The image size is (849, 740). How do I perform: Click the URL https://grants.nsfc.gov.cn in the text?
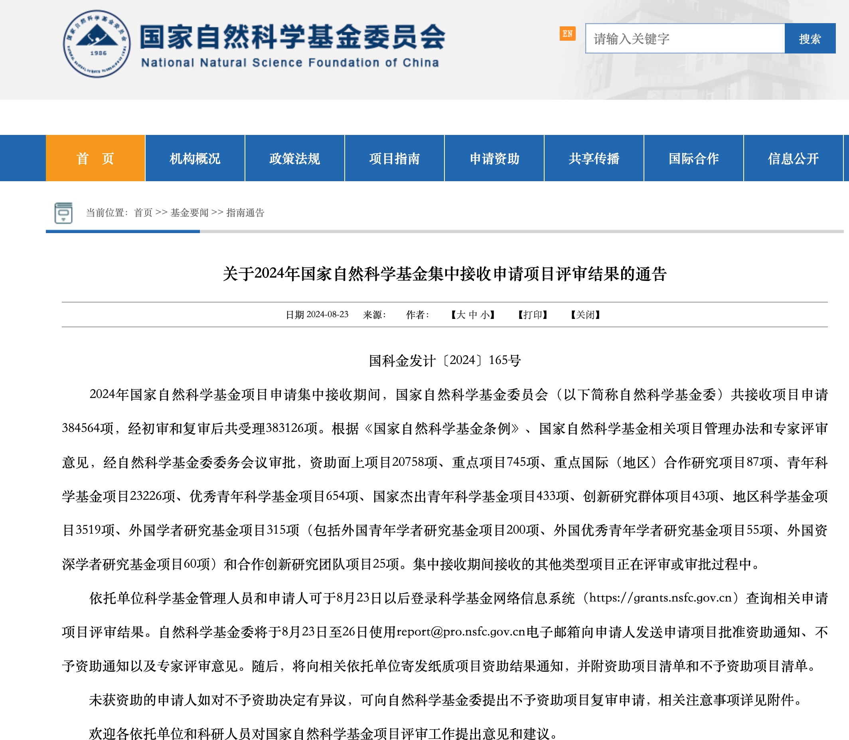coord(660,598)
